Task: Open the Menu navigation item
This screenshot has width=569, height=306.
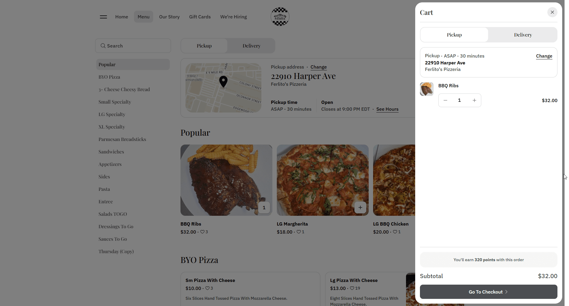Action: [143, 17]
